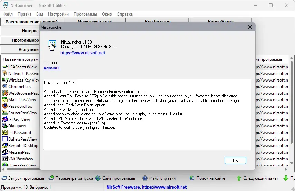Click Сайт программы toolbar button

click(115, 178)
